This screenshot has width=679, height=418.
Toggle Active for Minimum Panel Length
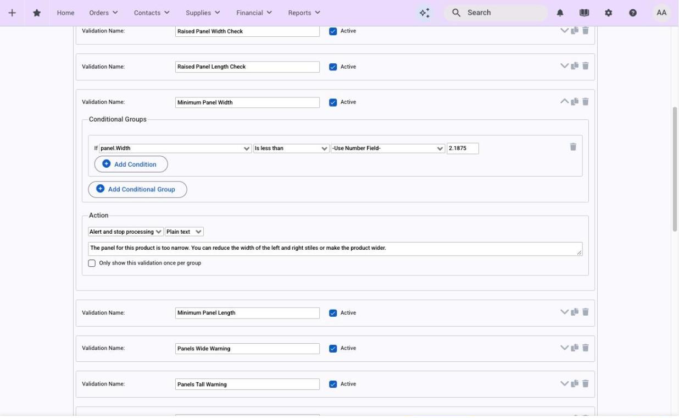[x=333, y=313]
